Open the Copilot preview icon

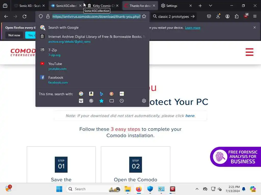(253, 189)
